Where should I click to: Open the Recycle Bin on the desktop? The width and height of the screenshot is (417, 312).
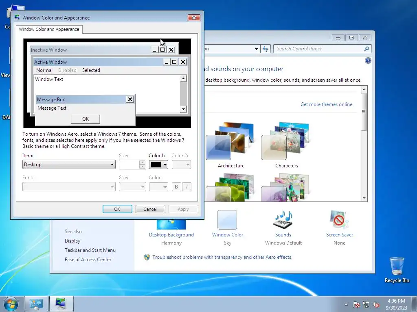click(397, 270)
